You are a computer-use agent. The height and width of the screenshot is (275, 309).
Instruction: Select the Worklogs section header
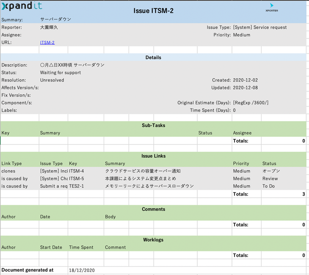pos(153,240)
